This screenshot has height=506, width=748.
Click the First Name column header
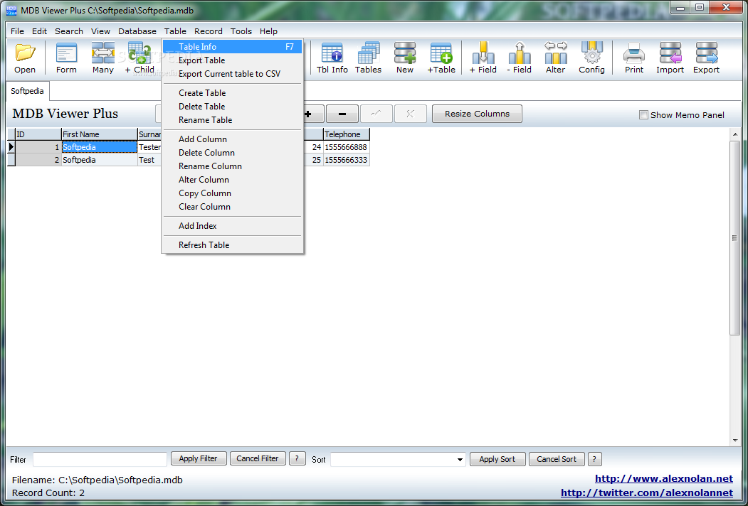(99, 134)
